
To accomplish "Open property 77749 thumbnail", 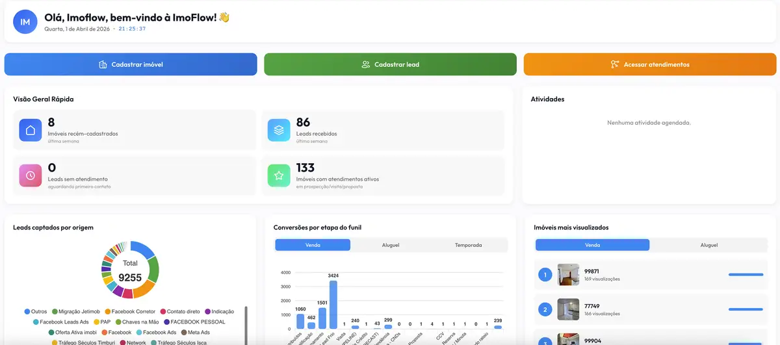I will click(x=568, y=309).
